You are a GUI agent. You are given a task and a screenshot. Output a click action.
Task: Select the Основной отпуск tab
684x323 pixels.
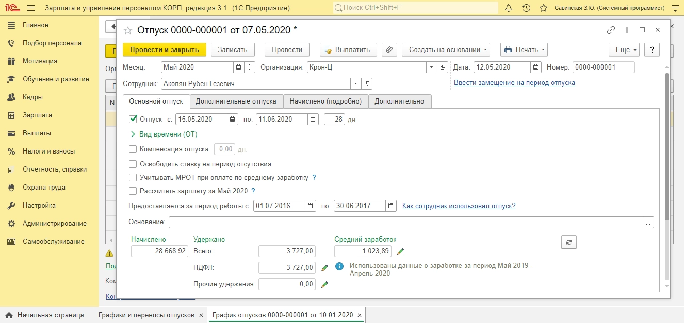pyautogui.click(x=156, y=101)
